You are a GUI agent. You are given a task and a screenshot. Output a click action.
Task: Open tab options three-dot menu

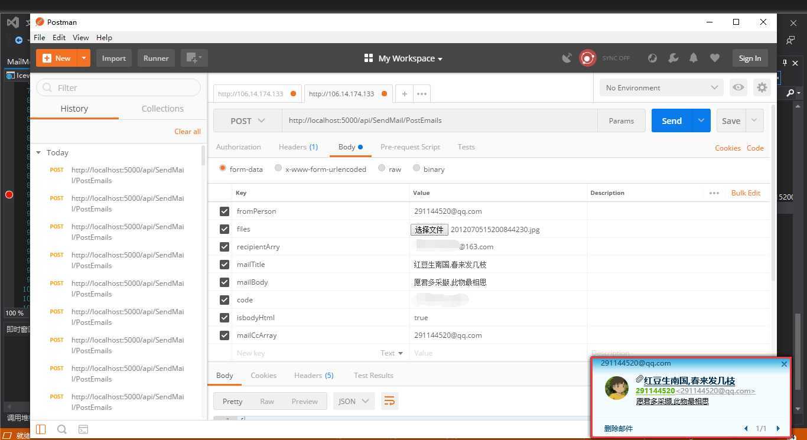pyautogui.click(x=422, y=93)
